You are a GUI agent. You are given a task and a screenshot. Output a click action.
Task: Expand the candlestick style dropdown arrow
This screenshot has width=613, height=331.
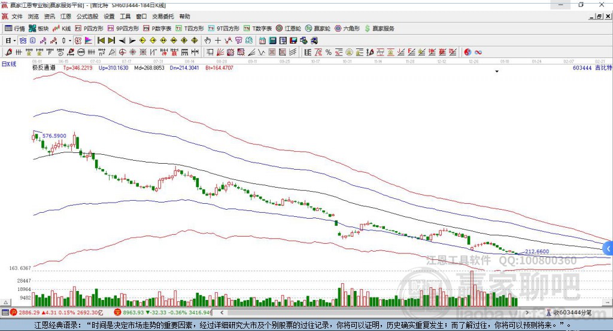click(70, 41)
